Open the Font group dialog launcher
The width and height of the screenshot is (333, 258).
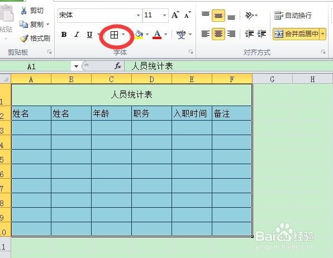[x=191, y=52]
